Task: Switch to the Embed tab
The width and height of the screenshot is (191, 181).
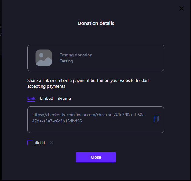Action: pos(47,98)
